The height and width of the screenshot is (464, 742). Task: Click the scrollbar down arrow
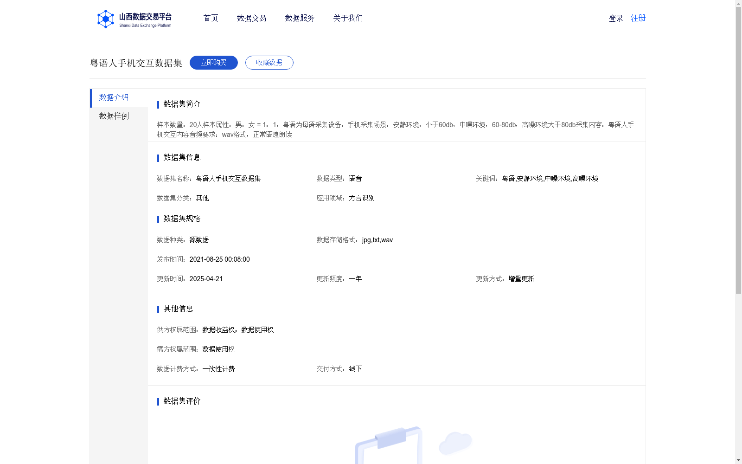coord(738,460)
